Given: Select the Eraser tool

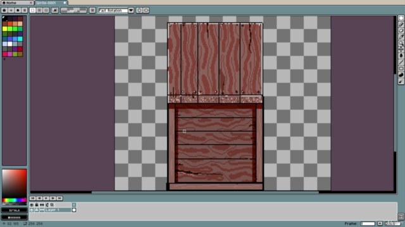Looking at the screenshot, I should click(x=401, y=31).
